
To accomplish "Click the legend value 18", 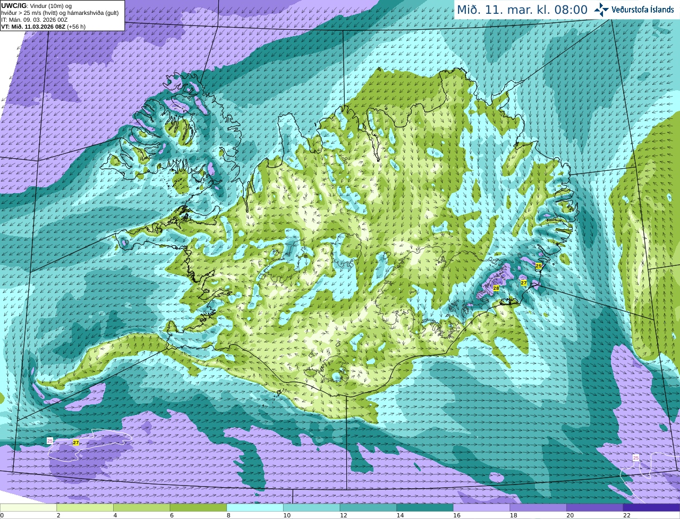I will point(513,515).
